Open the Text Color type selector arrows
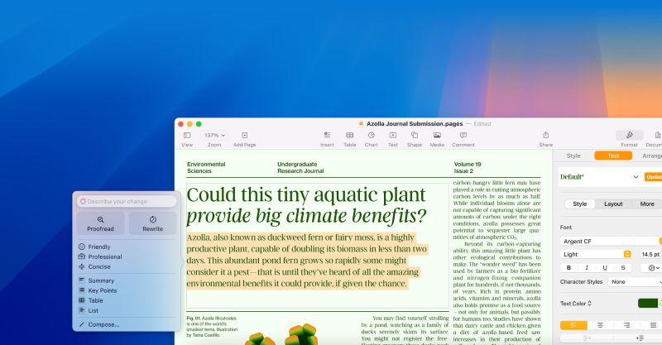 click(x=589, y=303)
